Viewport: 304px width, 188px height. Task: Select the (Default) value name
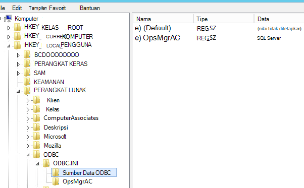157,28
